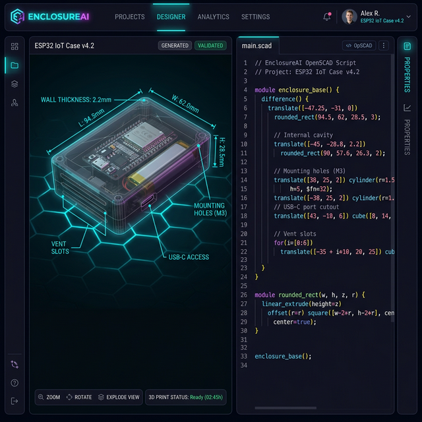Click the vertical scrollbar of code editor

pyautogui.click(x=393, y=187)
